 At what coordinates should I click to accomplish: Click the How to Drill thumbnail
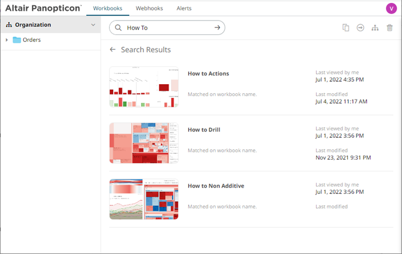click(144, 143)
